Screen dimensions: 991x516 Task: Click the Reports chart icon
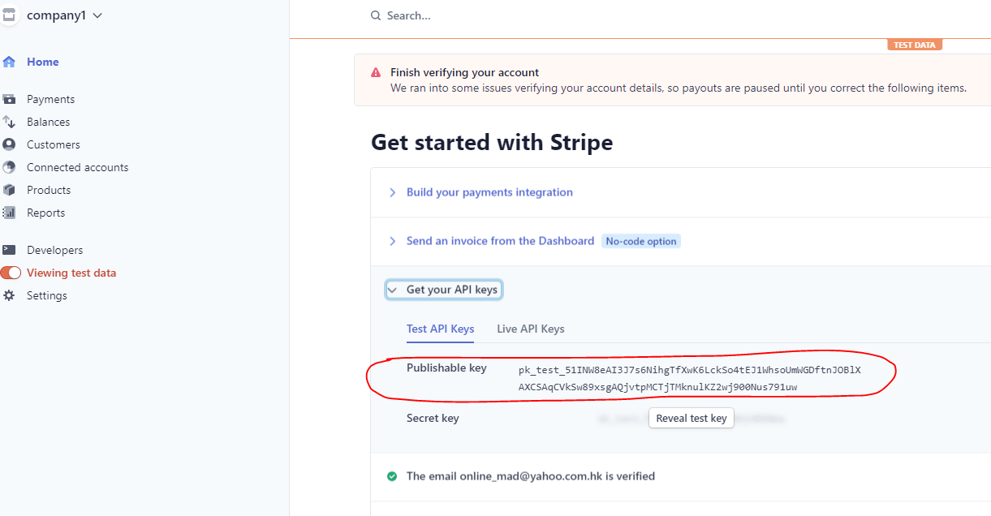(9, 213)
